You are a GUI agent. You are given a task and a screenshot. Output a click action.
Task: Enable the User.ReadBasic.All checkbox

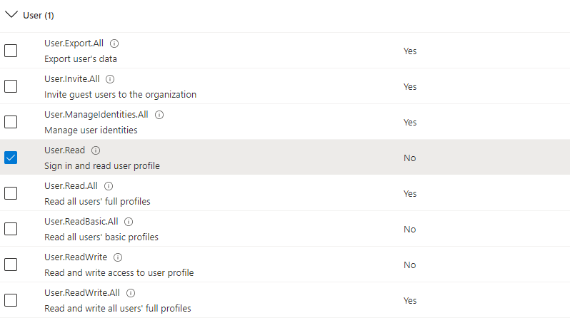click(x=11, y=229)
